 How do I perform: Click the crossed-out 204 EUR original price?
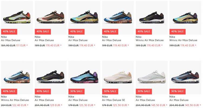click(x=6, y=105)
